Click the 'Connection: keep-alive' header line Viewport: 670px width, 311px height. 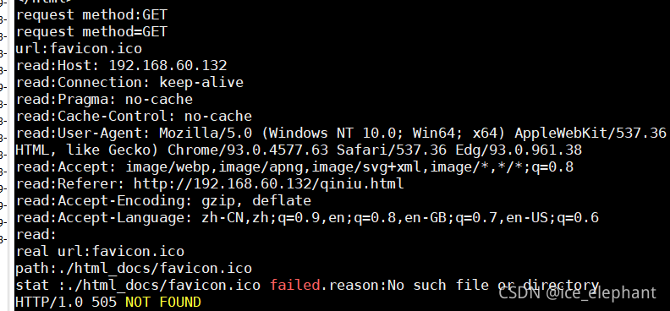(x=129, y=82)
